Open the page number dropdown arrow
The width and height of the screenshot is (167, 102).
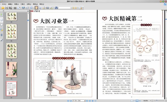pos(85,101)
